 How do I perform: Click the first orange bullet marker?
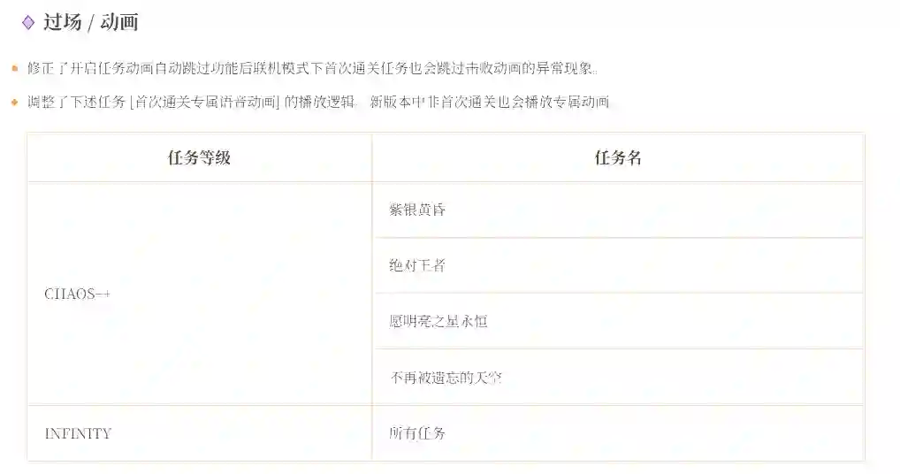point(15,69)
